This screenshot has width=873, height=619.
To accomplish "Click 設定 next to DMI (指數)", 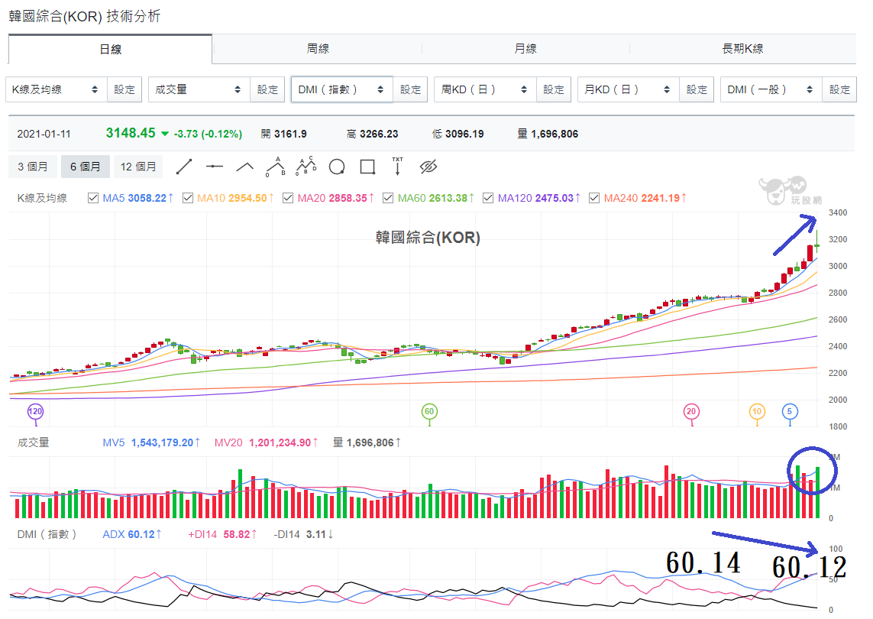I will pyautogui.click(x=411, y=89).
